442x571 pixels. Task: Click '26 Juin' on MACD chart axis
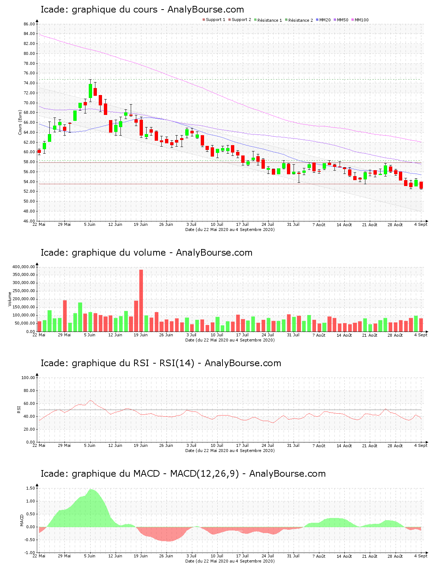pos(166,556)
